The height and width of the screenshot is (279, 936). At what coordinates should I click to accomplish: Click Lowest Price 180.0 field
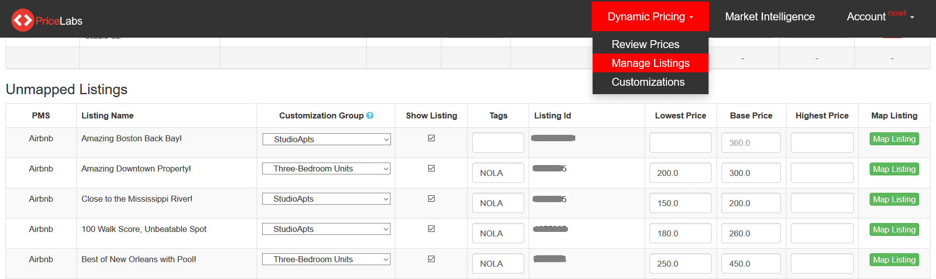click(x=680, y=233)
